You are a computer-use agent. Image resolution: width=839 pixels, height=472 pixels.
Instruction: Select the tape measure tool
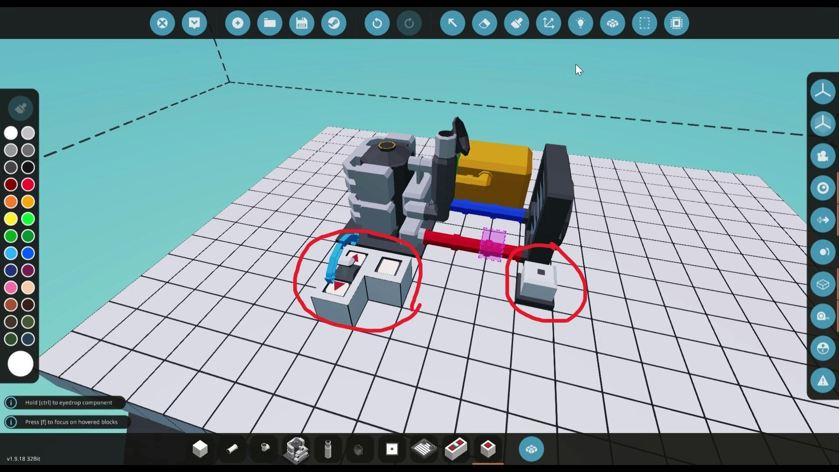coord(823,316)
